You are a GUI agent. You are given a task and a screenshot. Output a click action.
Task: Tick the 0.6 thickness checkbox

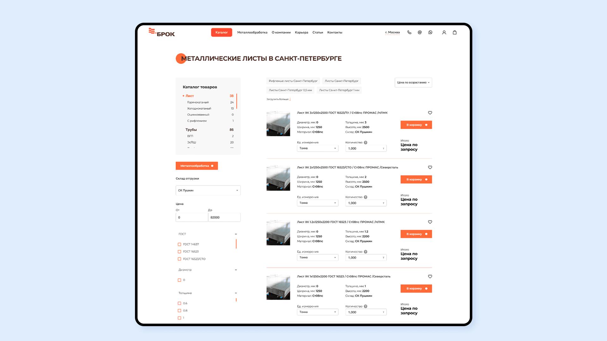pyautogui.click(x=179, y=303)
